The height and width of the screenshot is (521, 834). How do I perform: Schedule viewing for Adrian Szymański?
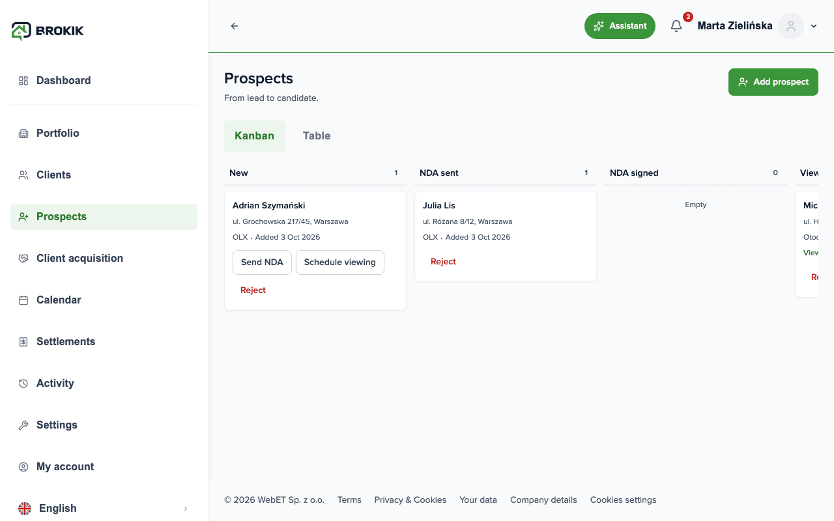point(340,262)
